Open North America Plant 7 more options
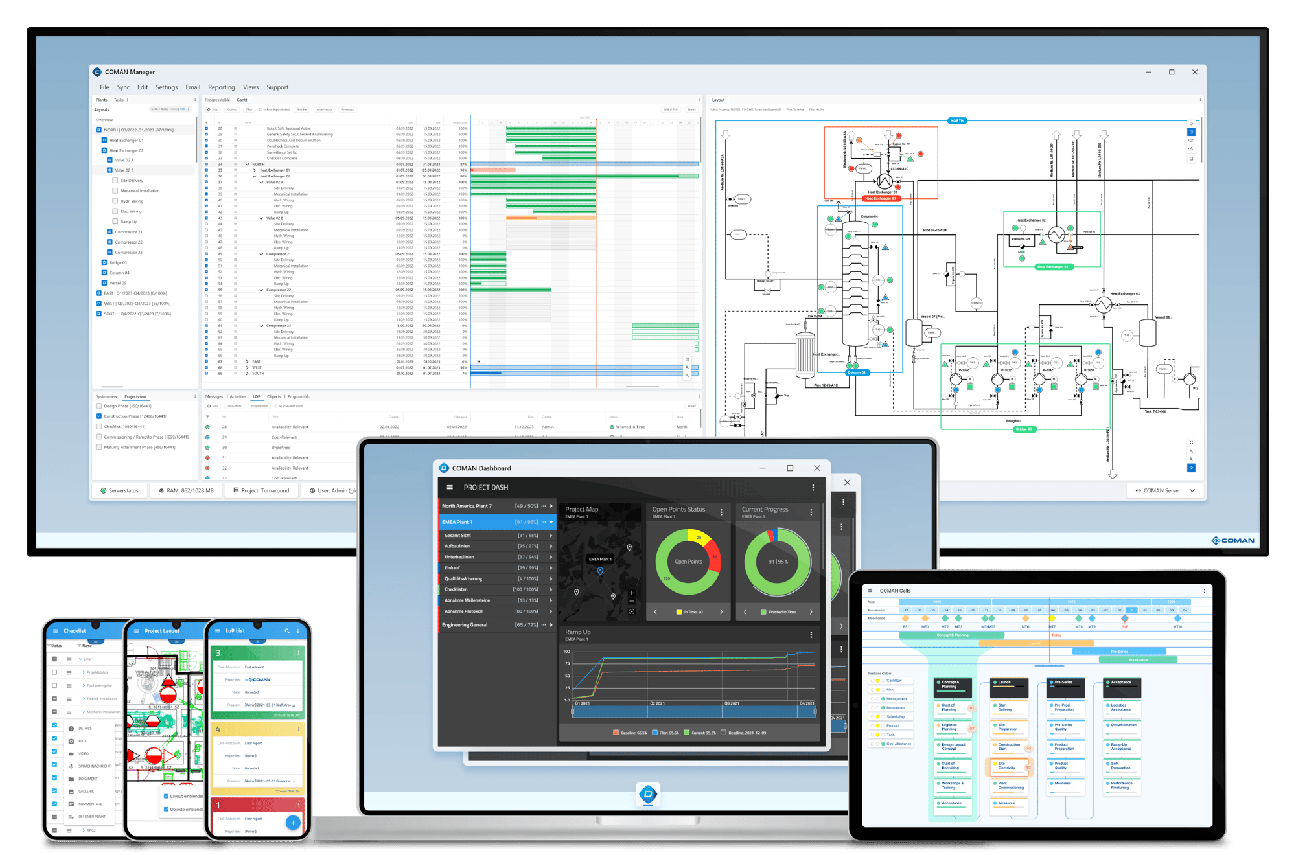Viewport: 1296px width, 855px height. [544, 506]
